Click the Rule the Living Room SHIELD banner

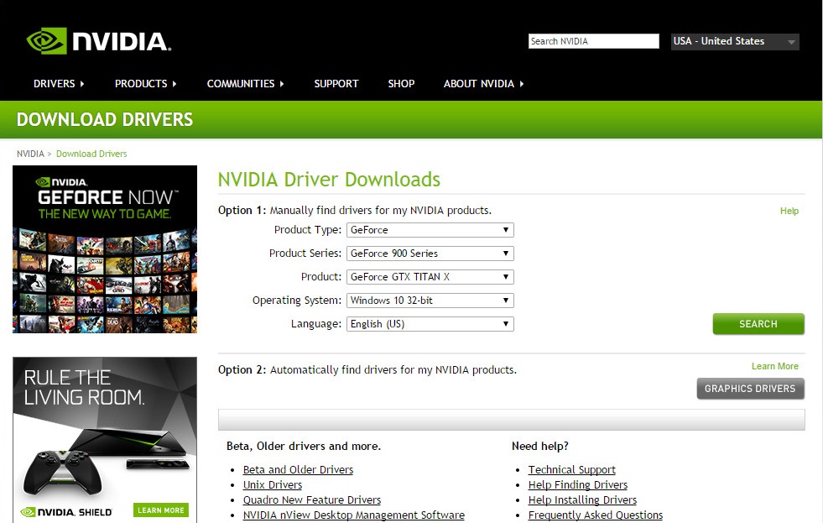[x=105, y=440]
